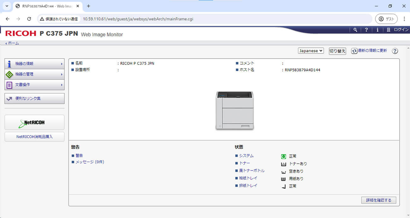
Task: Click the 詳細を確認する button
Action: 378,200
